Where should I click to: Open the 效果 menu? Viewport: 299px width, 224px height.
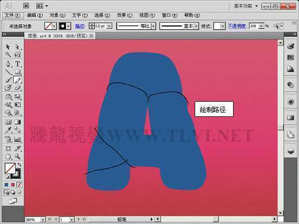[x=125, y=15]
